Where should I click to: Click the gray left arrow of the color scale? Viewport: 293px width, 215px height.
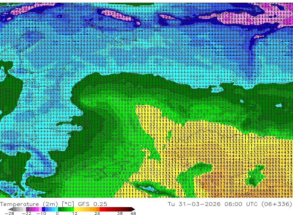pos(11,209)
